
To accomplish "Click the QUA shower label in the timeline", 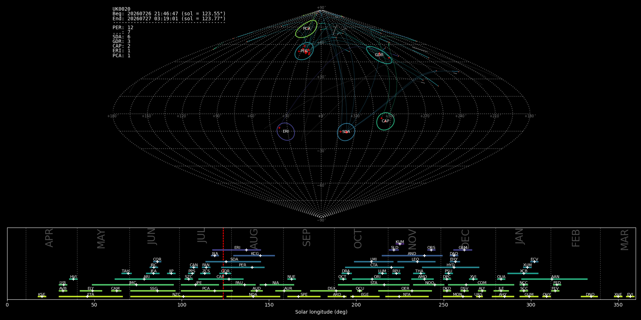I will point(501,277).
